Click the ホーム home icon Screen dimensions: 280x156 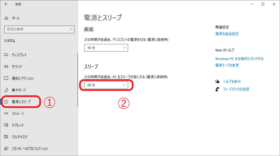pos(7,18)
